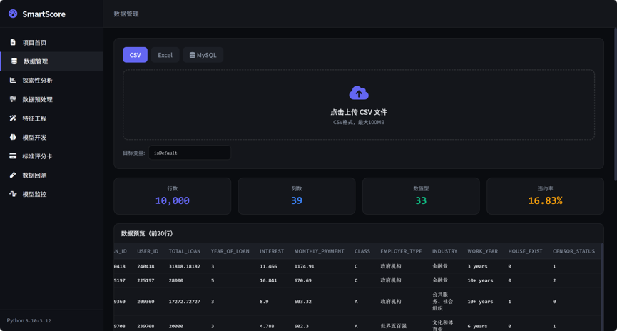Click the Python 3.10-3.12 version label
This screenshot has height=331, width=617.
(29, 320)
